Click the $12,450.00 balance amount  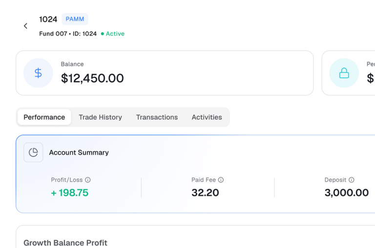[92, 78]
